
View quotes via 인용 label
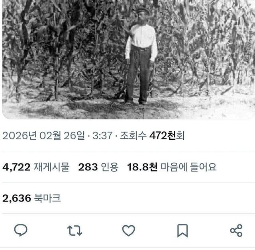(x=110, y=167)
